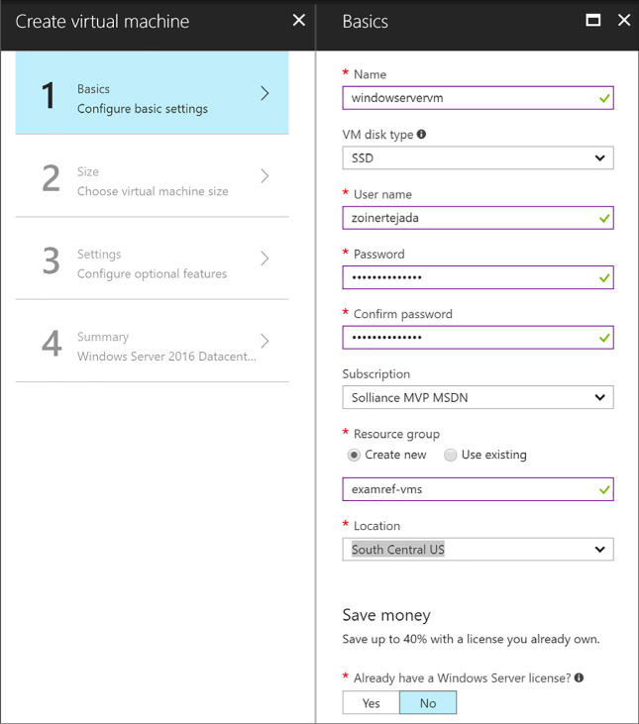The image size is (639, 724).
Task: Open step 4 Summary Windows Server 2016
Action: [152, 342]
